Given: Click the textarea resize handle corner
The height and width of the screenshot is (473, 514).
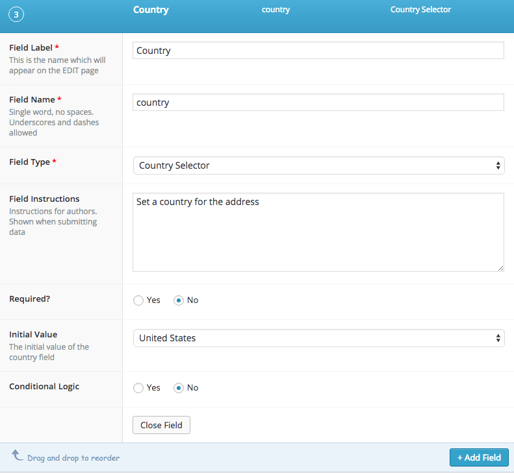Looking at the screenshot, I should [x=500, y=268].
